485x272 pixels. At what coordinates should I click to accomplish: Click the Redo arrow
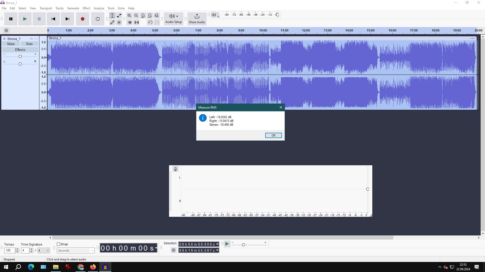157,22
